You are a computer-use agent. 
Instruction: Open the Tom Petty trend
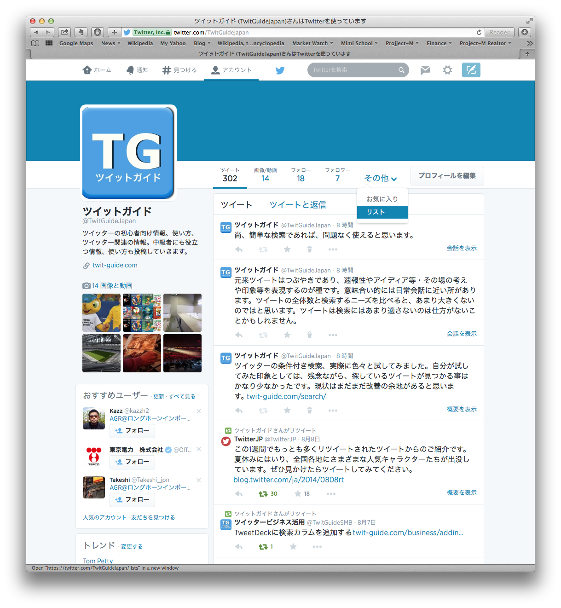point(98,561)
